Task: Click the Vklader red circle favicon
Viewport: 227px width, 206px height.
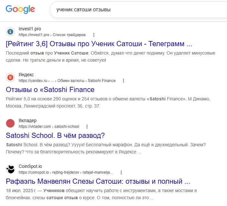Action: [x=10, y=123]
